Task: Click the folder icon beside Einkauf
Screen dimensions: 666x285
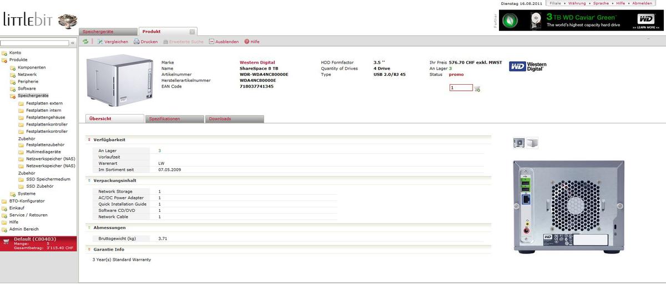Action: (x=4, y=208)
